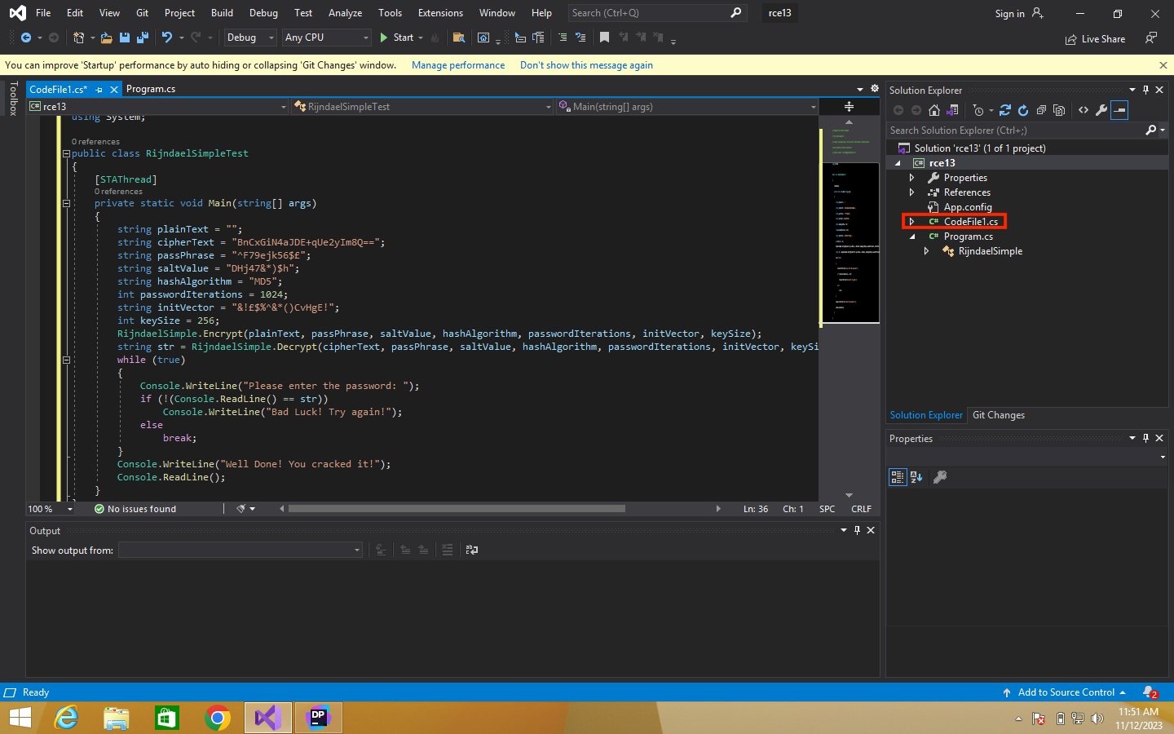Image resolution: width=1174 pixels, height=734 pixels.
Task: Open the Build menu
Action: (222, 13)
